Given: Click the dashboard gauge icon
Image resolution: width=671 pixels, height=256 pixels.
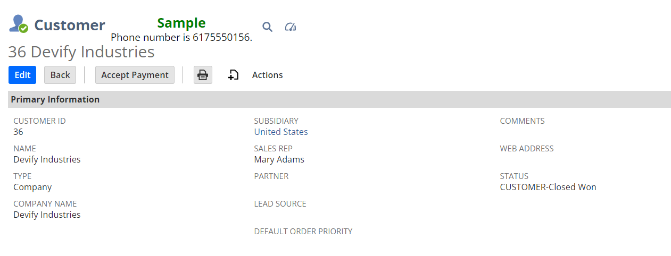Looking at the screenshot, I should click(290, 27).
